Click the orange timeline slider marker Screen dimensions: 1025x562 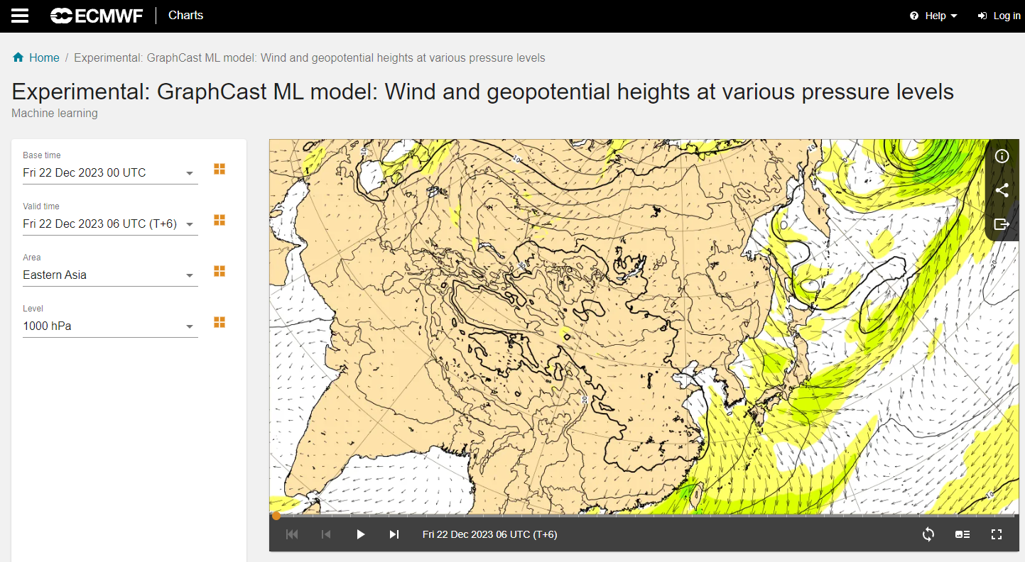coord(276,516)
